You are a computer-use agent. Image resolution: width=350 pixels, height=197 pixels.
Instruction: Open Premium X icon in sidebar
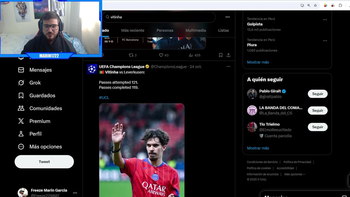(x=21, y=121)
